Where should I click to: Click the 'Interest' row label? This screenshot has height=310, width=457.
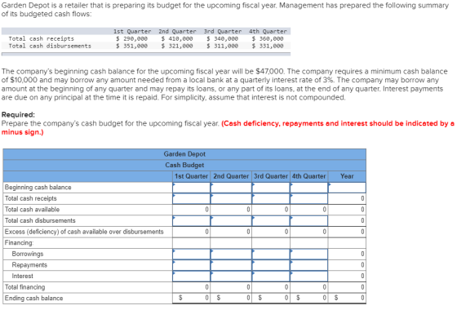(23, 276)
